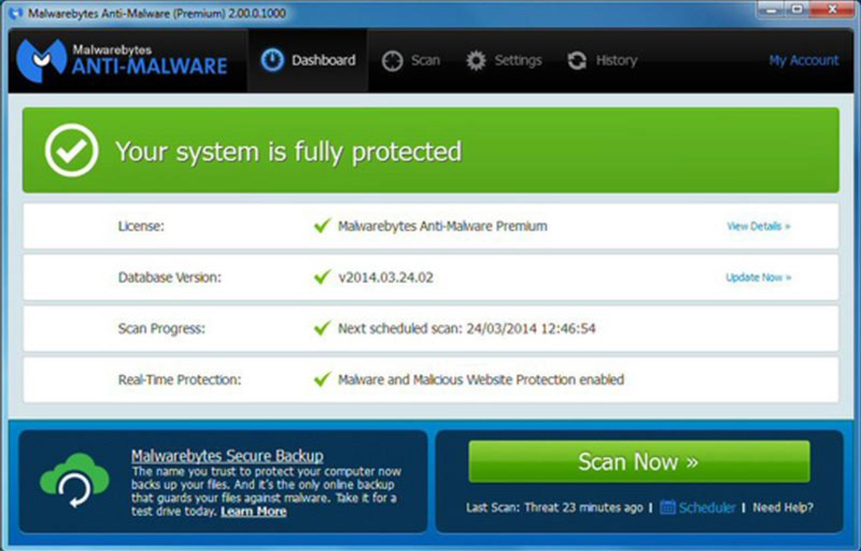Start a scan with Scan Now button

pyautogui.click(x=639, y=462)
